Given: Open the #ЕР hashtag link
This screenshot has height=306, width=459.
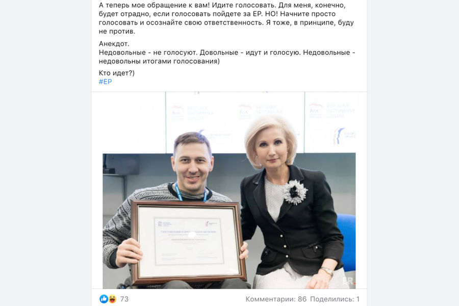Looking at the screenshot, I should (106, 82).
